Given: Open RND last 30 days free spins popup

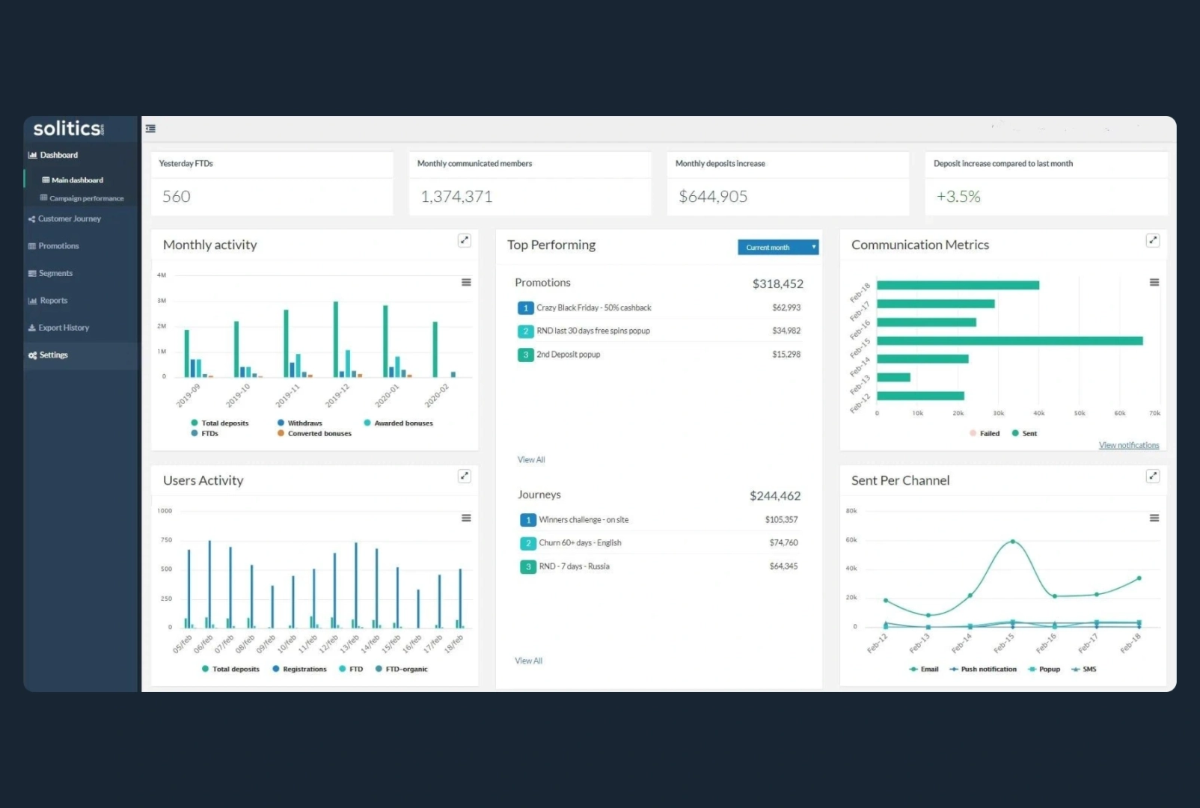Looking at the screenshot, I should click(x=593, y=331).
